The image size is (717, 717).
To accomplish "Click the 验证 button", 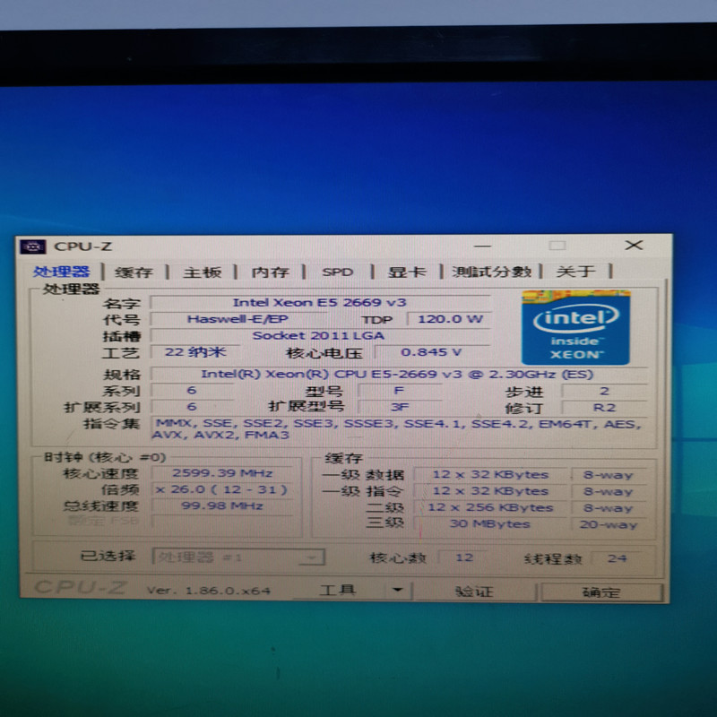I will tap(475, 592).
